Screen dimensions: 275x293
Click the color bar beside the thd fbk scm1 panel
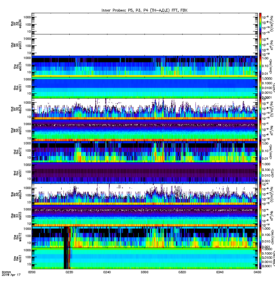point(260,173)
